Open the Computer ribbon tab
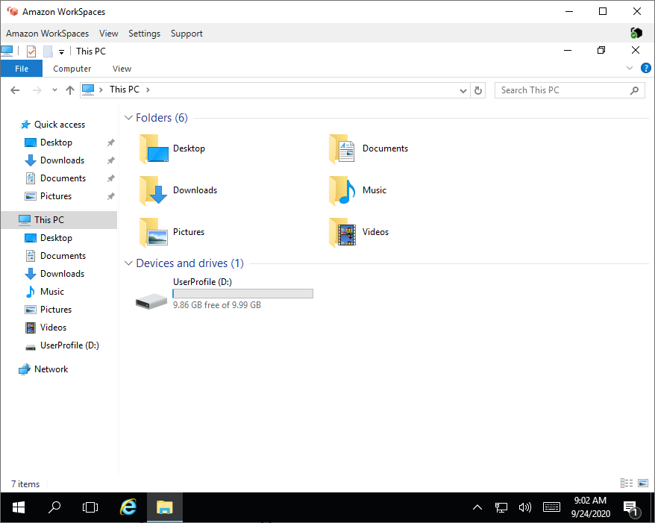The width and height of the screenshot is (655, 523). tap(72, 69)
